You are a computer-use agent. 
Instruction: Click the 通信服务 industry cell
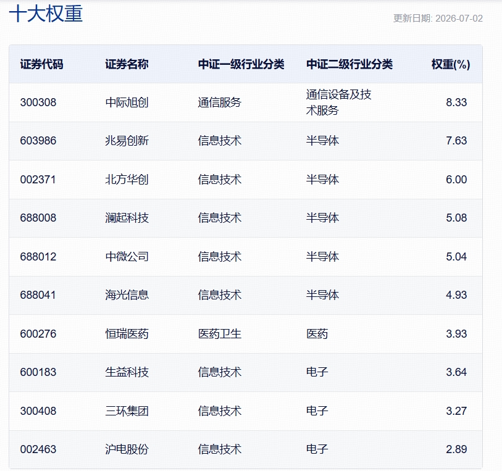pos(220,102)
